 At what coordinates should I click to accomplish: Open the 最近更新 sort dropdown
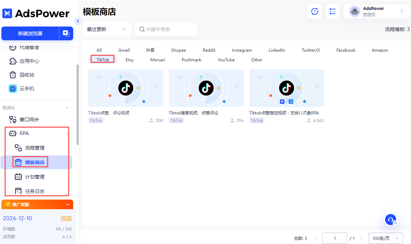tap(106, 29)
